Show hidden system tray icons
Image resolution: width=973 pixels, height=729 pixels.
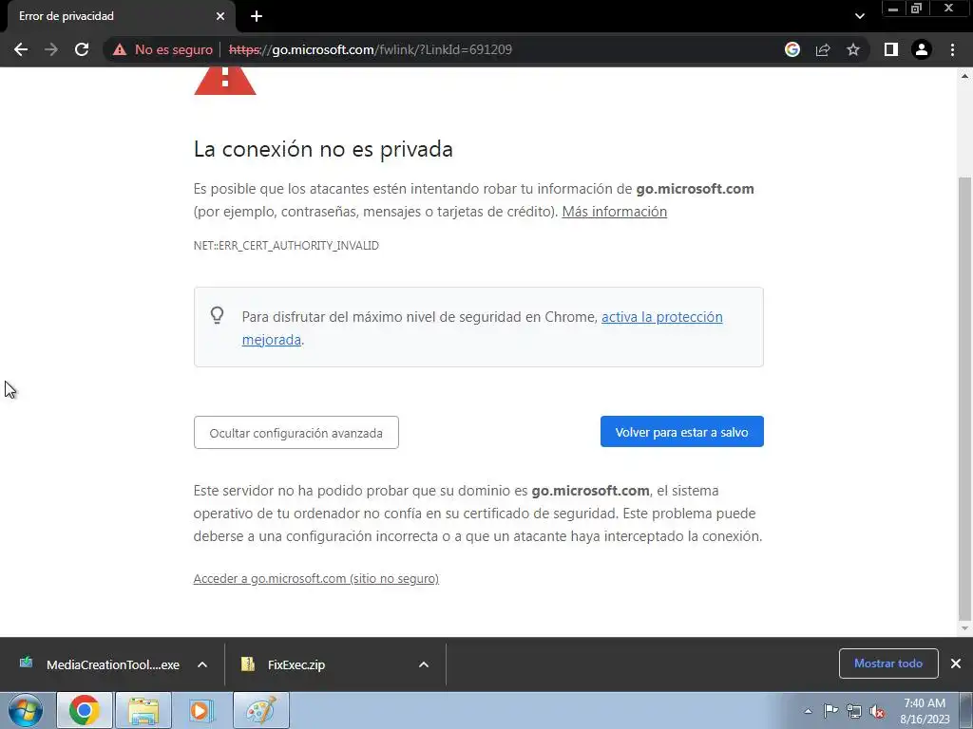808,711
